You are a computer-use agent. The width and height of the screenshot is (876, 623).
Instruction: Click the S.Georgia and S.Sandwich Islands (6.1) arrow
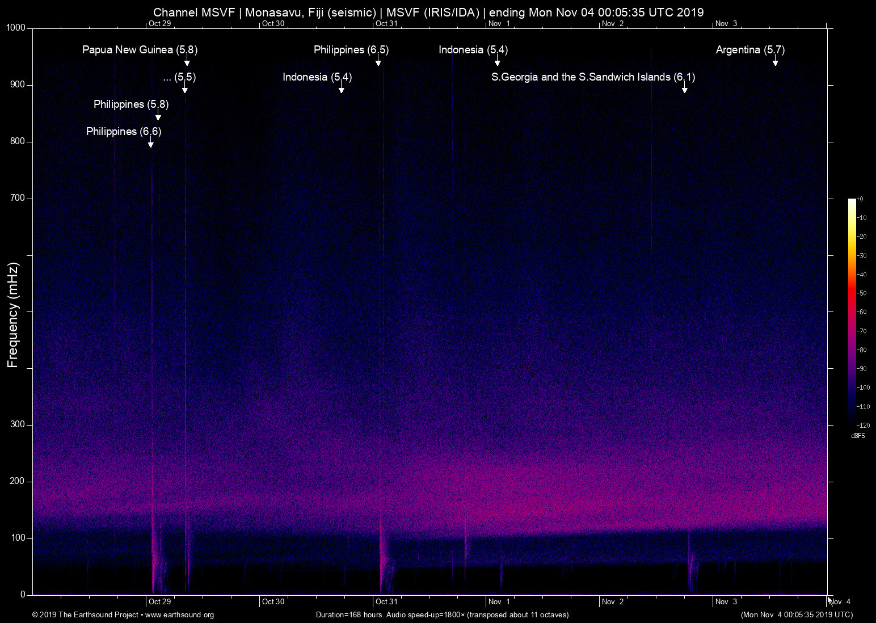[x=685, y=90]
